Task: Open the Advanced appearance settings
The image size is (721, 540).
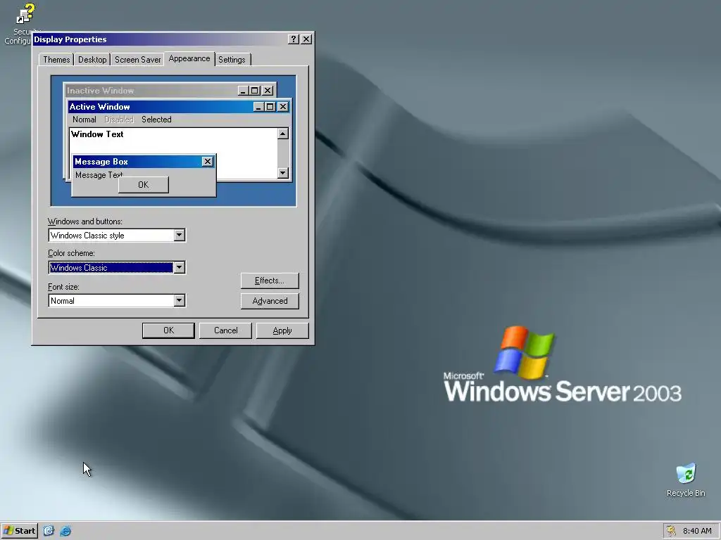Action: (270, 301)
